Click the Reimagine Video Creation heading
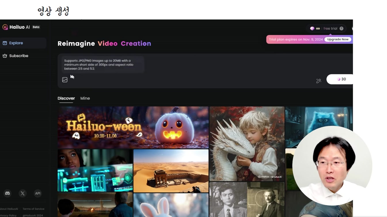The width and height of the screenshot is (387, 217). click(x=104, y=44)
